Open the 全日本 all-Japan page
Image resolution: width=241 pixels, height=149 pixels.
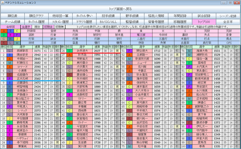click(228, 22)
